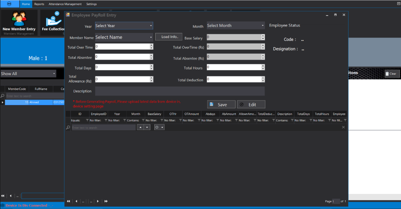The height and width of the screenshot is (209, 401).
Task: Click the application logo in top-left corner
Action: 9,4
